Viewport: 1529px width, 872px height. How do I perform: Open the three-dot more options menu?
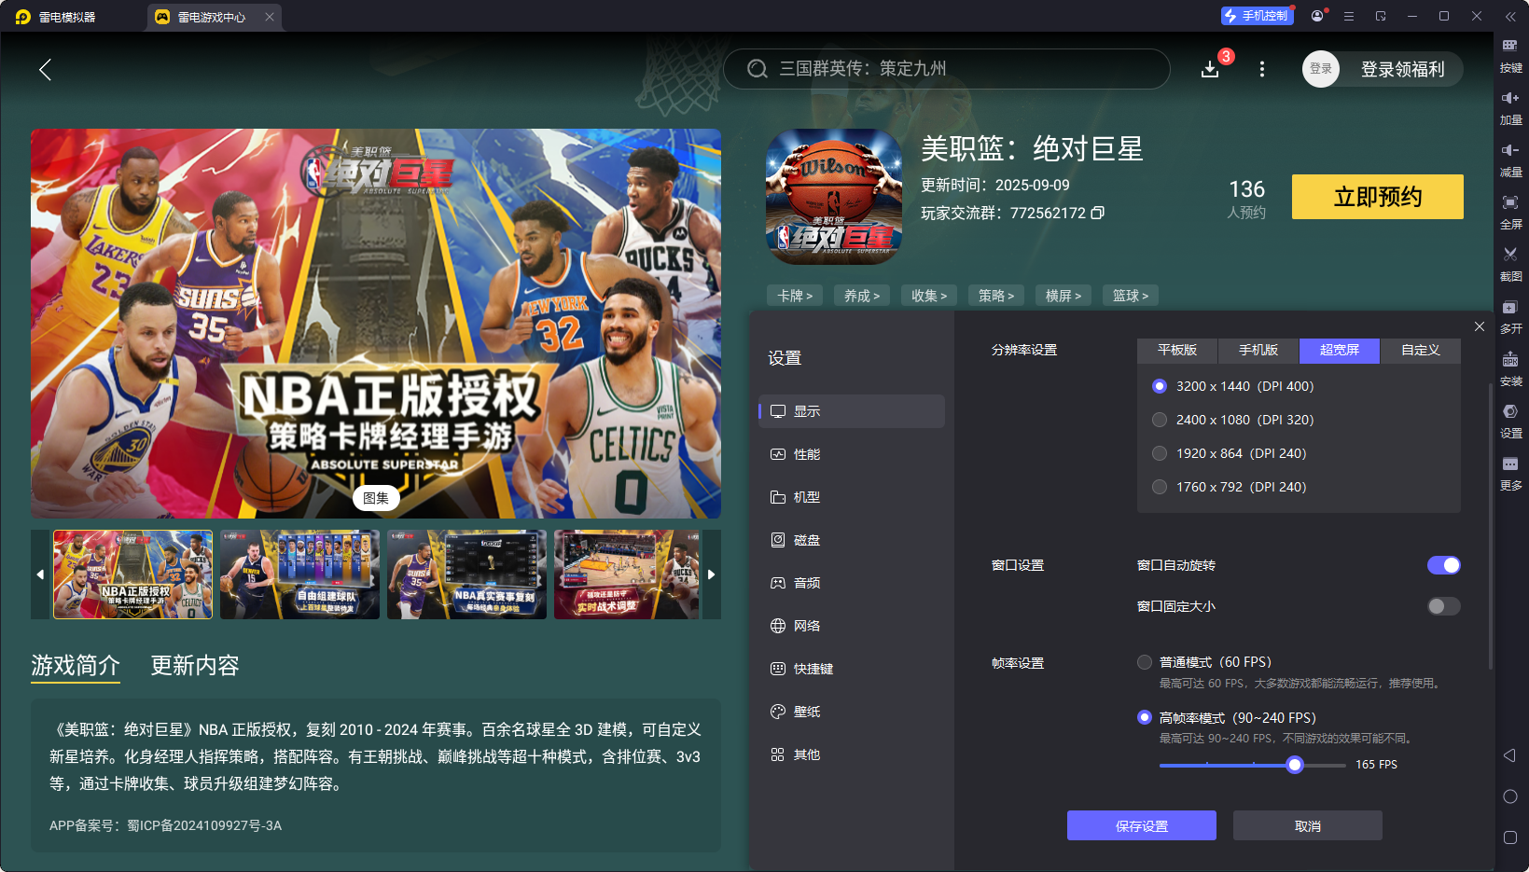(x=1262, y=69)
